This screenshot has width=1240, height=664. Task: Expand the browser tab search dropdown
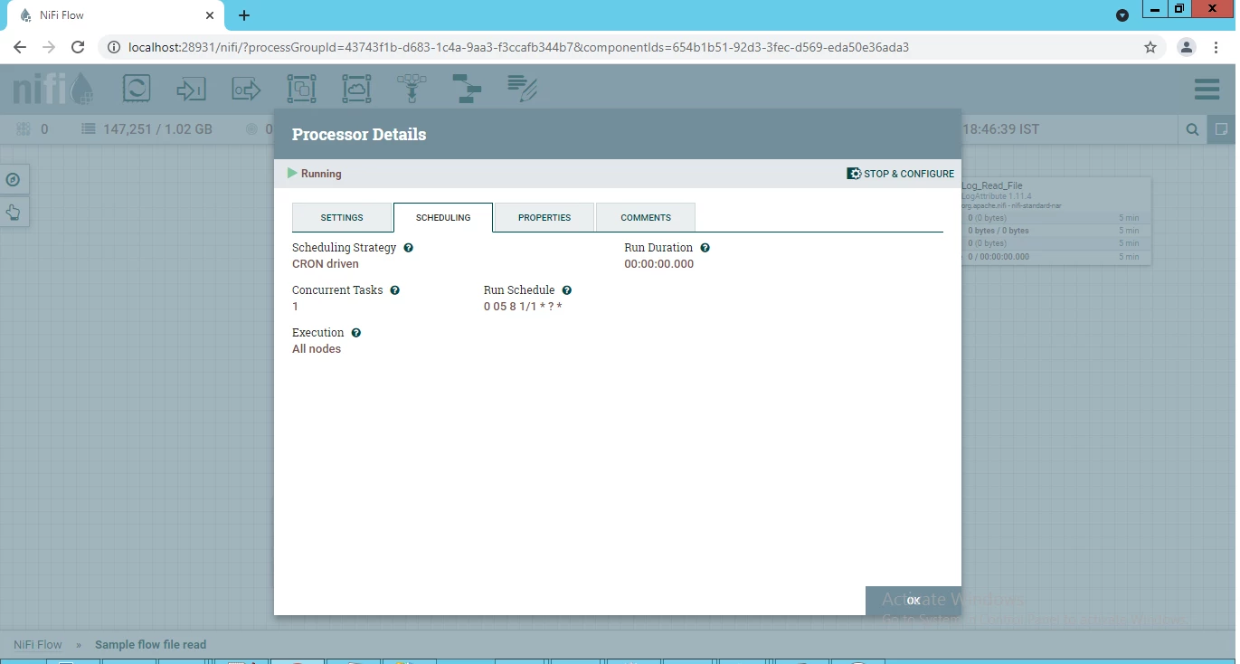pyautogui.click(x=1122, y=15)
